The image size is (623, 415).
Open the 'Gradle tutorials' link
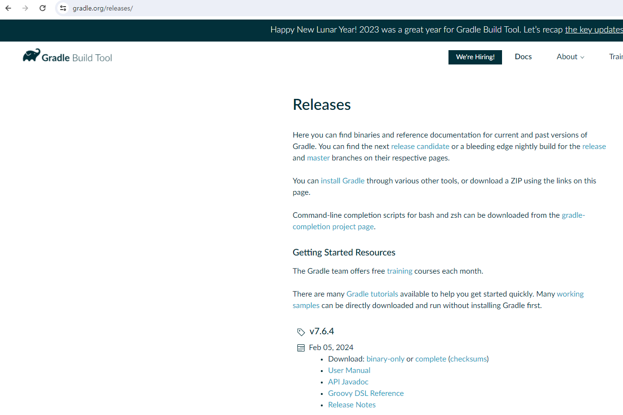372,294
